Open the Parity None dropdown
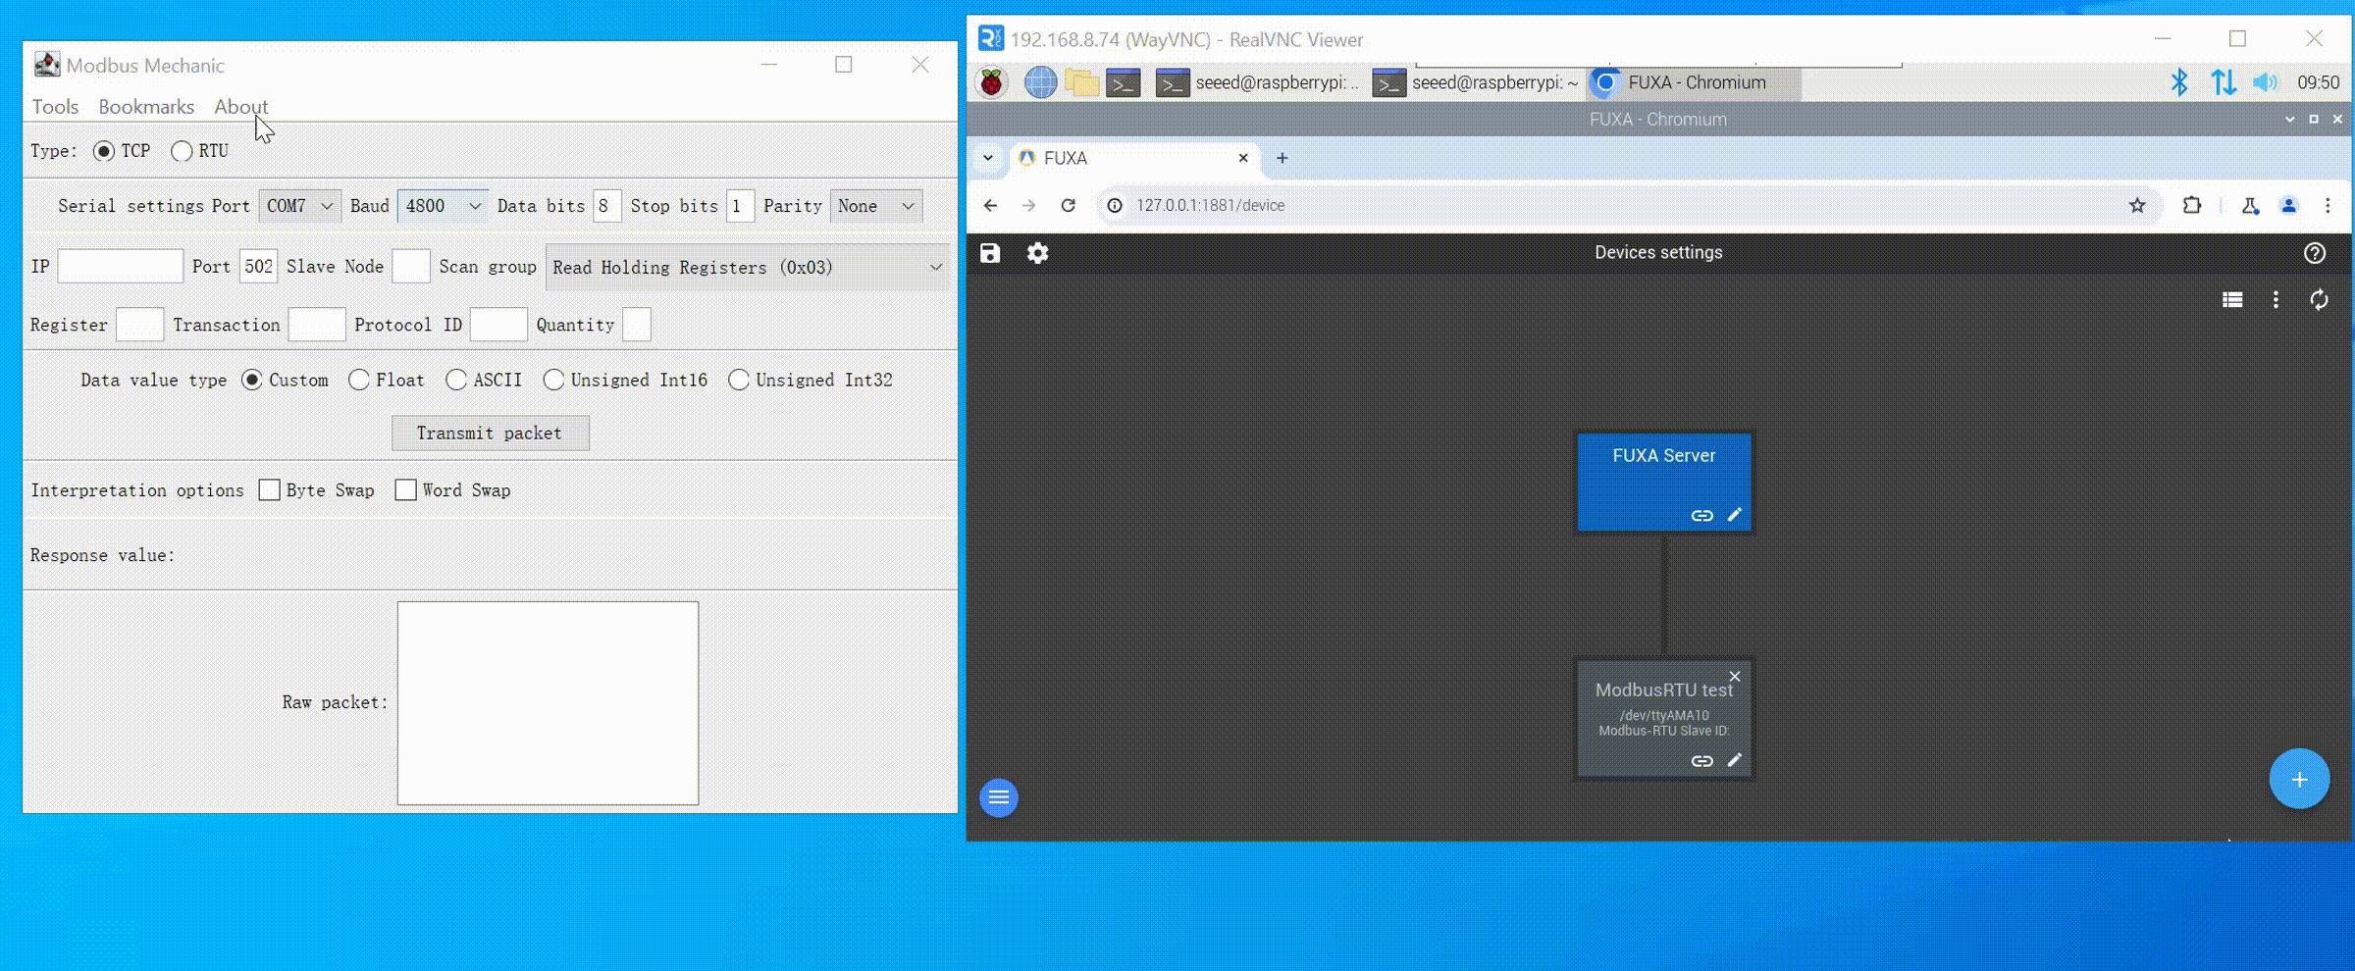Screen dimensions: 2355x971 875,206
